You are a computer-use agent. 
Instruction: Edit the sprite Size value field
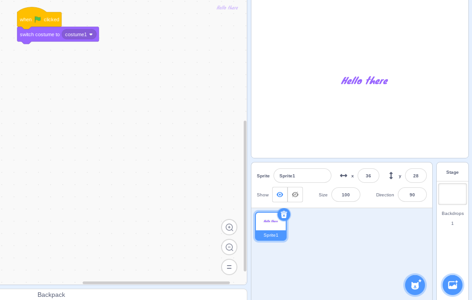click(x=345, y=195)
